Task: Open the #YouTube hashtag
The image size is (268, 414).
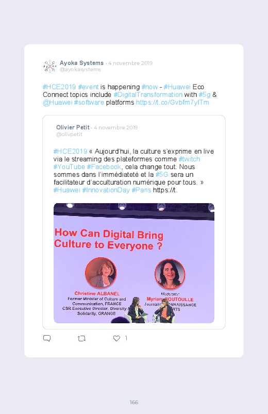Action: (x=69, y=167)
